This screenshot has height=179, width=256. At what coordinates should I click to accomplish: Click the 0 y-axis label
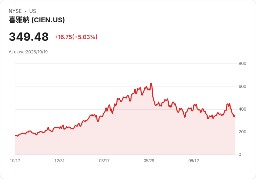tap(240, 155)
